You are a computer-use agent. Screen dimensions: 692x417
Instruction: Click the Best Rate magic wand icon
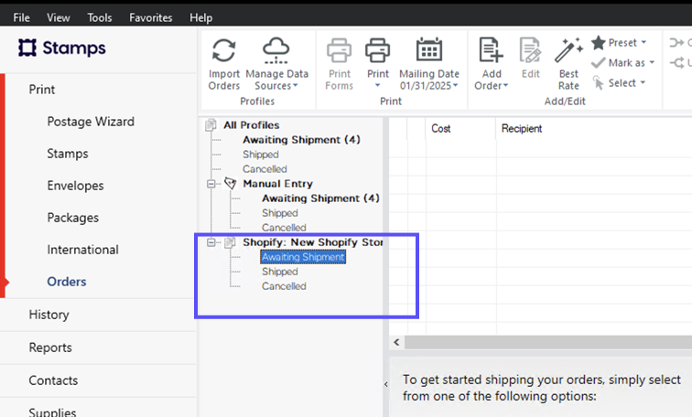click(x=568, y=49)
